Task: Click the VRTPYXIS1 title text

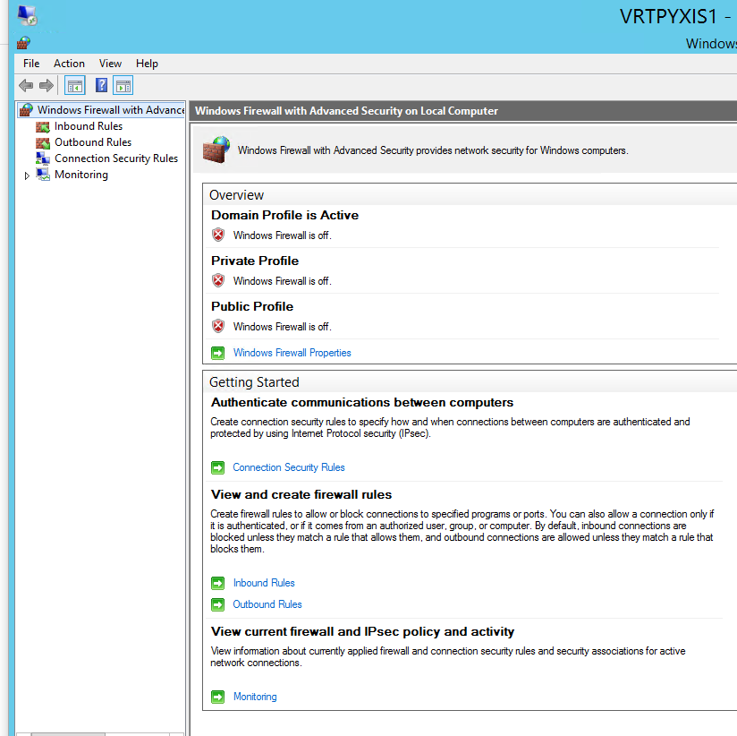Action: [x=668, y=16]
